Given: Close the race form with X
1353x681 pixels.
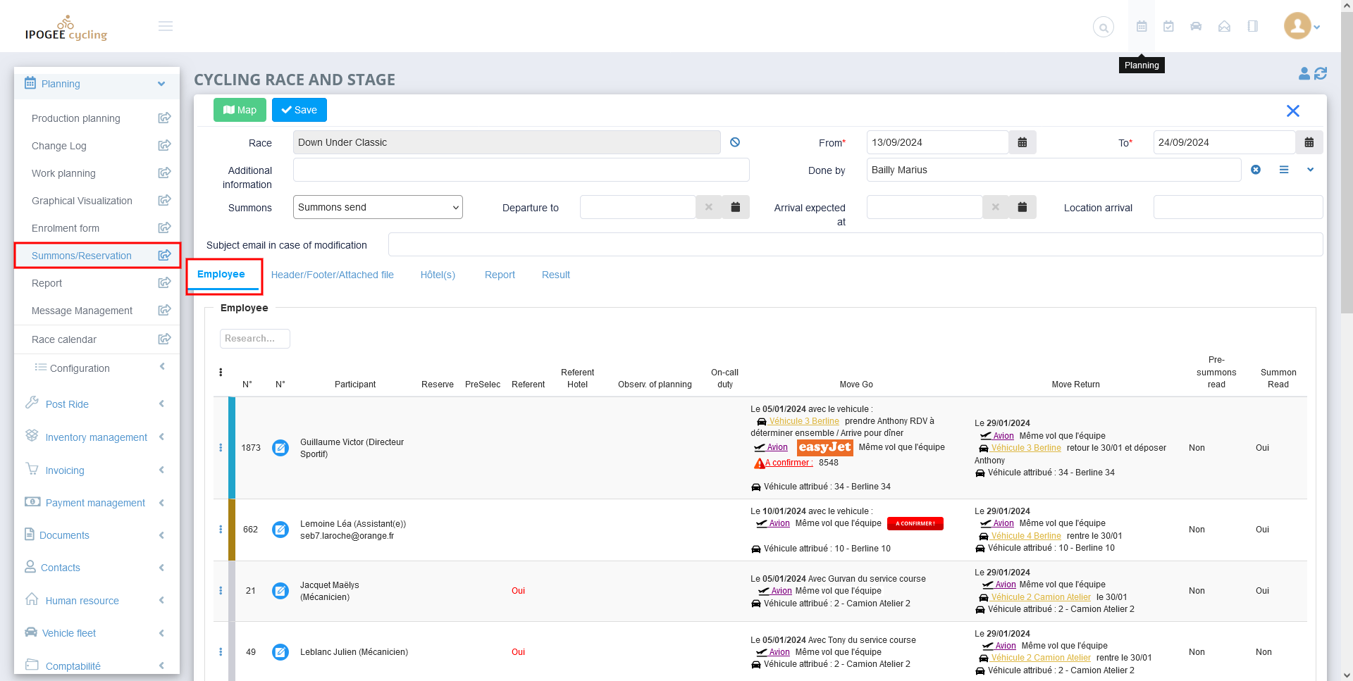Looking at the screenshot, I should tap(1293, 111).
